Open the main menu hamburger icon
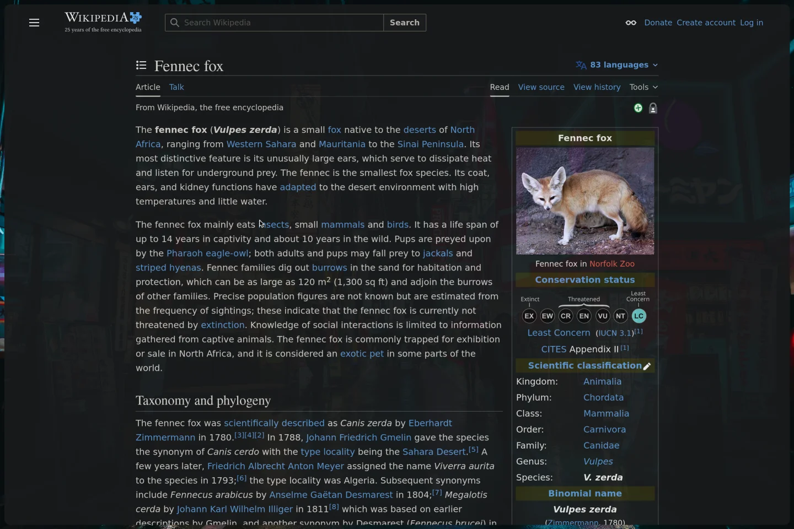The image size is (794, 529). 34,23
